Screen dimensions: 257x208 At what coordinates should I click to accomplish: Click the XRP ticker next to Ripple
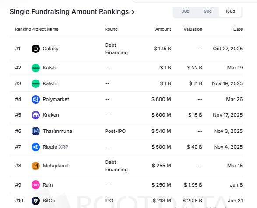point(63,147)
